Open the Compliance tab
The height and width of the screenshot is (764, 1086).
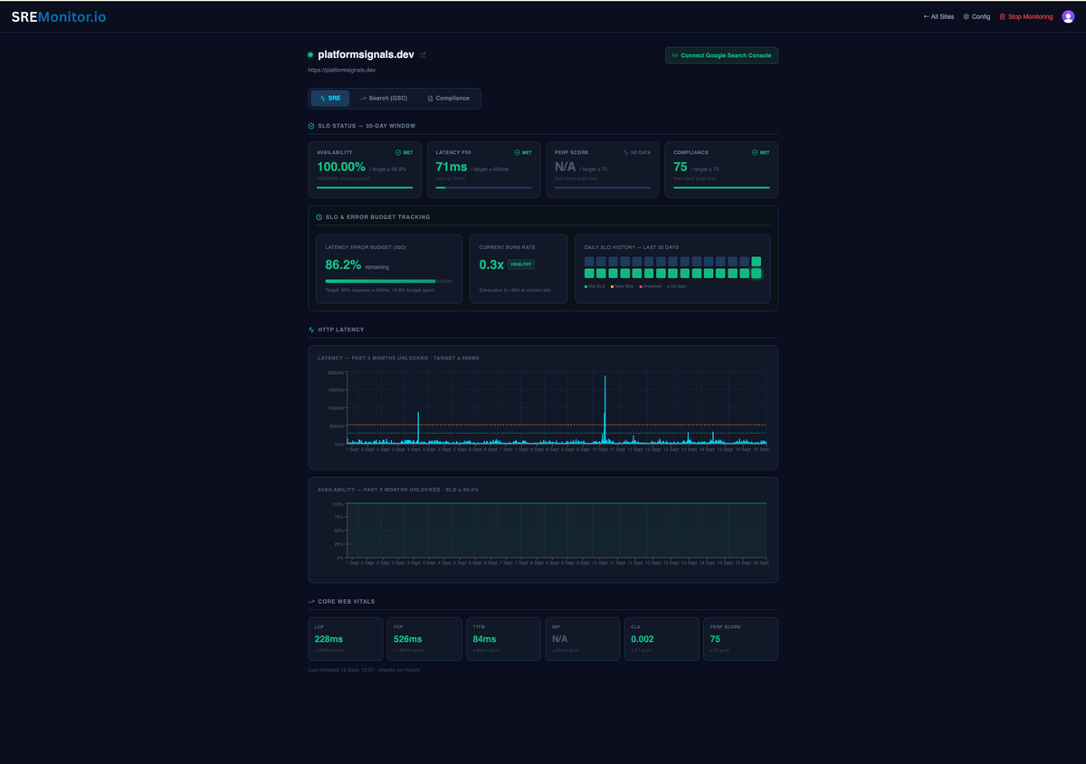[448, 98]
